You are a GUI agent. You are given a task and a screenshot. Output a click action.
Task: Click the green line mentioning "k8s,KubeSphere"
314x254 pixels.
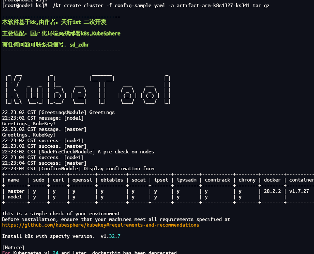[61, 33]
